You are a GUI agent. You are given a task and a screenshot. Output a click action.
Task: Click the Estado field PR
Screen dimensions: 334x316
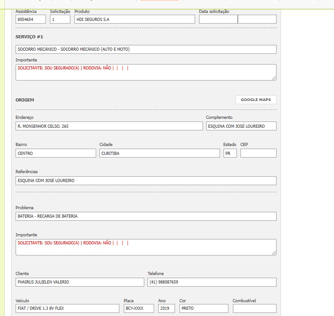tap(230, 153)
